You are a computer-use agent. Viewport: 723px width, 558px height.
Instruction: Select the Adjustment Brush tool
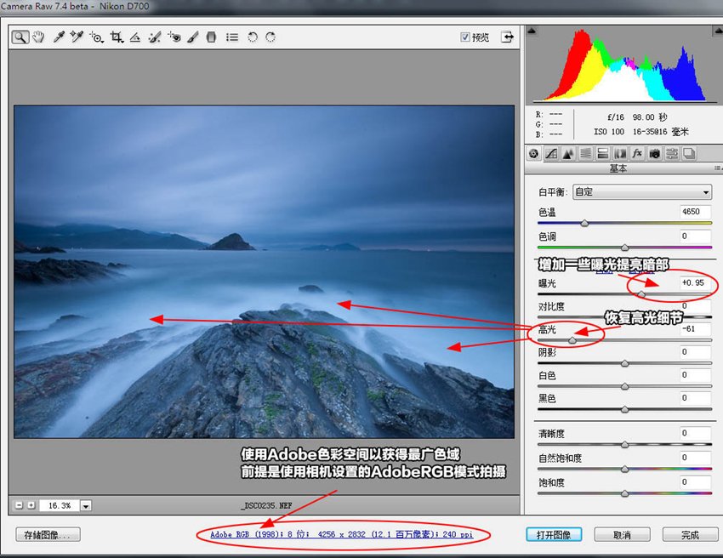pyautogui.click(x=193, y=37)
